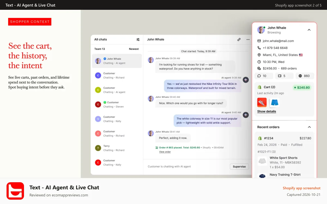This screenshot has width=327, height=204.
Task: Click the Last activity 2m ago text
Action: [271, 93]
